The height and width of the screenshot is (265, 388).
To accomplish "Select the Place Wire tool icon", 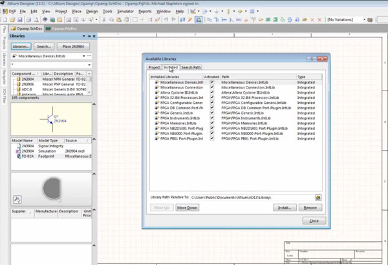I will click(x=210, y=19).
